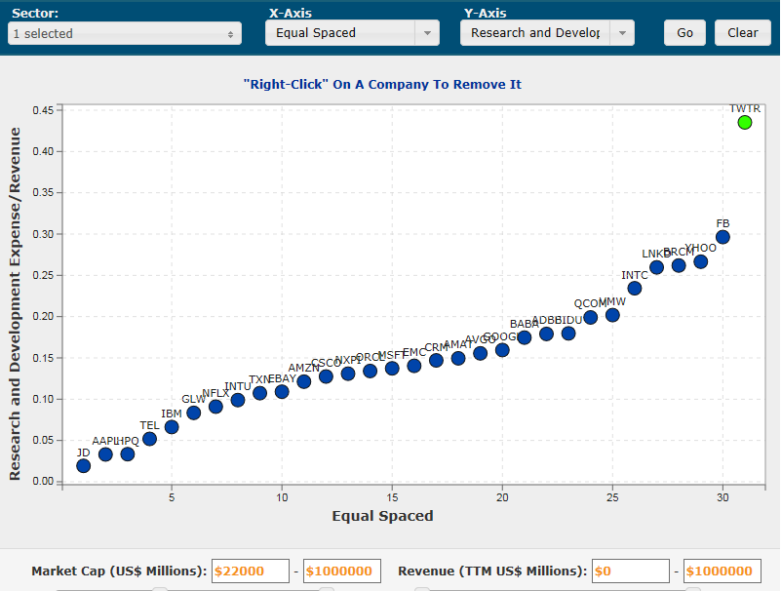Viewport: 781px width, 591px height.
Task: Select the AMAT data point
Action: coord(458,358)
